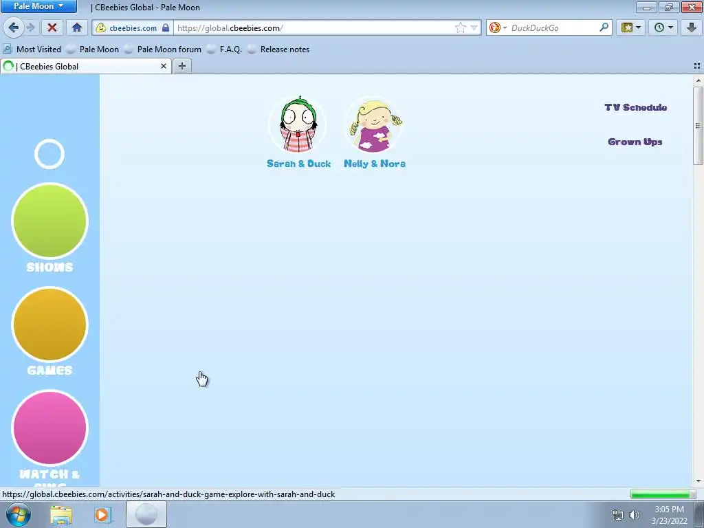The width and height of the screenshot is (704, 528).
Task: Click the green page loading progress bar
Action: tap(662, 494)
